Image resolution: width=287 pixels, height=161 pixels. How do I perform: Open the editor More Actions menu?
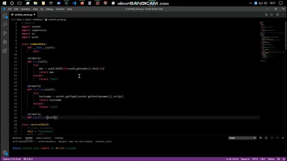(283, 15)
